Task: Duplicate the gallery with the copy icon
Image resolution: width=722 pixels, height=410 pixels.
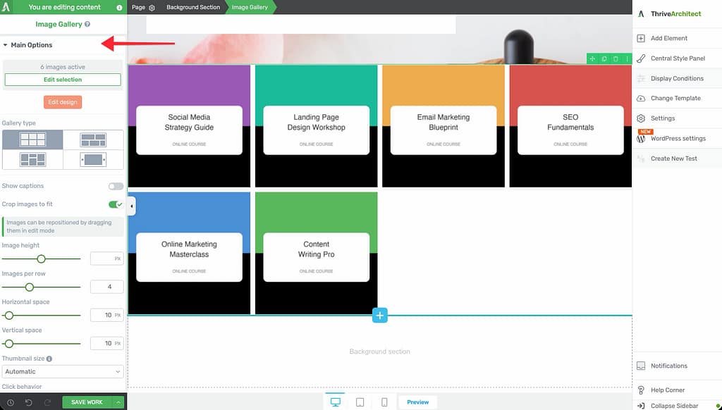Action: point(604,58)
